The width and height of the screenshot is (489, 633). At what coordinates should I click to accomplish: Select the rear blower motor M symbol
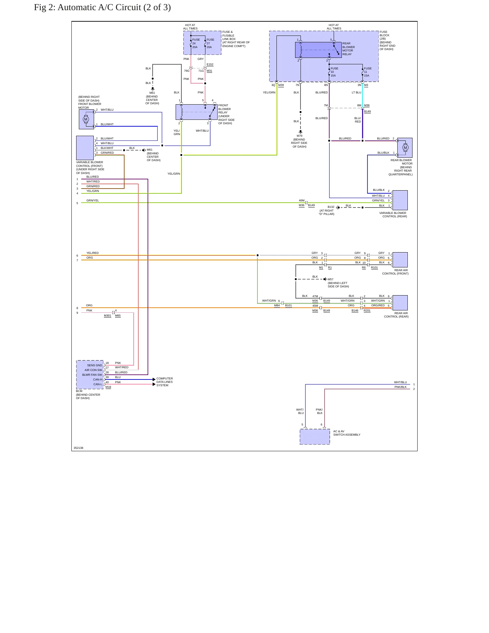click(405, 148)
